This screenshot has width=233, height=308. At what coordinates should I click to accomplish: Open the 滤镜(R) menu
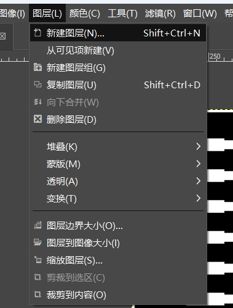160,14
